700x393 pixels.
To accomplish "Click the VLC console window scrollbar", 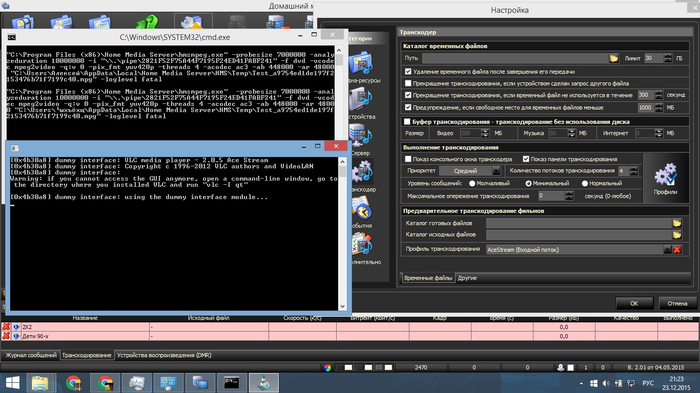I will (342, 233).
